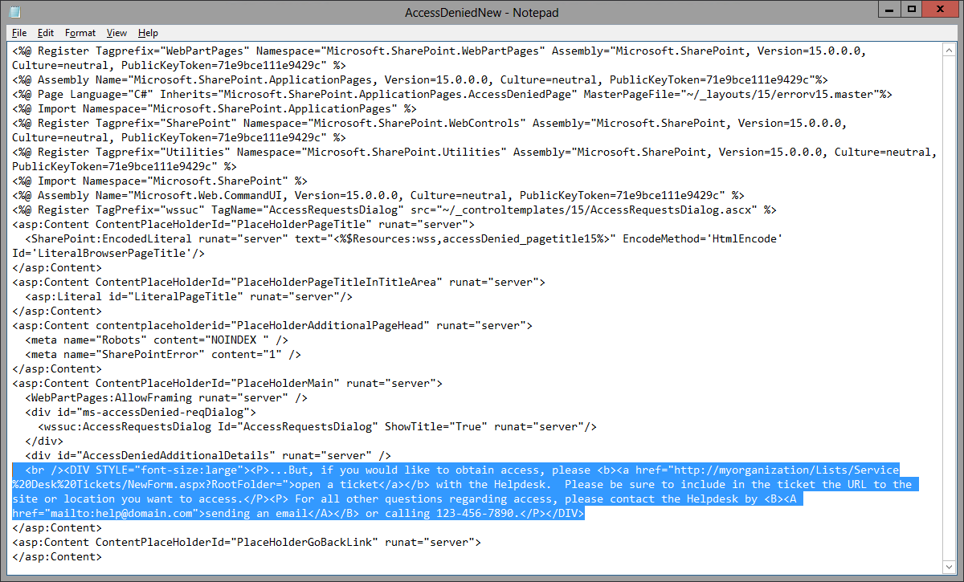Click the highlighted "open a ticket" text
This screenshot has height=582, width=964.
pos(337,484)
